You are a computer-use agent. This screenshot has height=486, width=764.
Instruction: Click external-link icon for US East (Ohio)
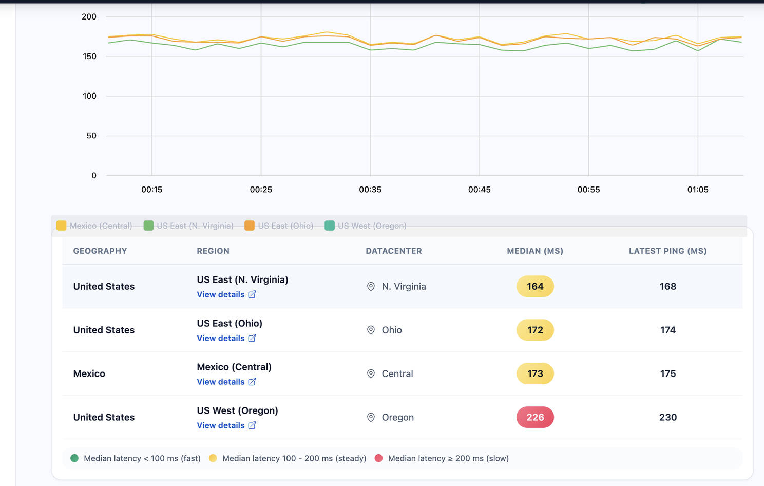(252, 338)
